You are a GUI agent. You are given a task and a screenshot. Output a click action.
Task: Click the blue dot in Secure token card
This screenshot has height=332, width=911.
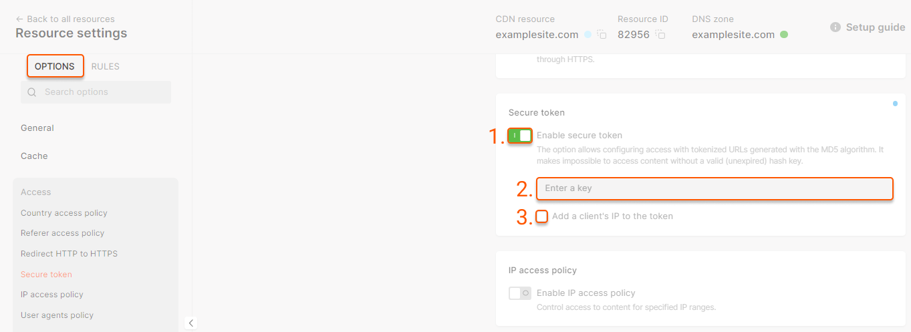coord(895,104)
